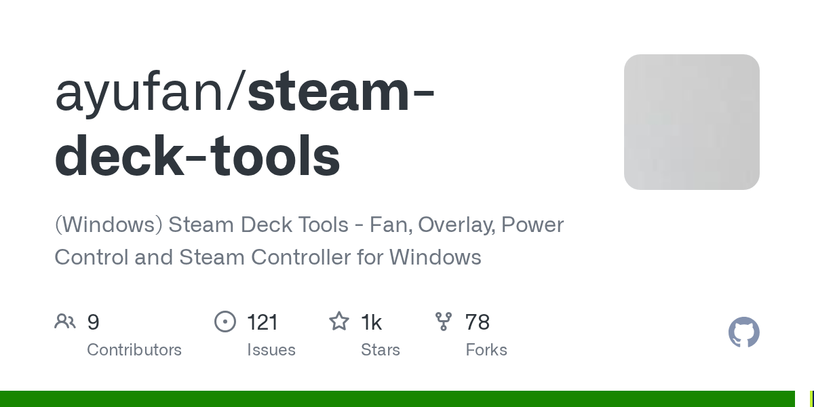Viewport: 814px width, 407px height.
Task: Open the ayufan owner name in title
Action: tap(142, 93)
